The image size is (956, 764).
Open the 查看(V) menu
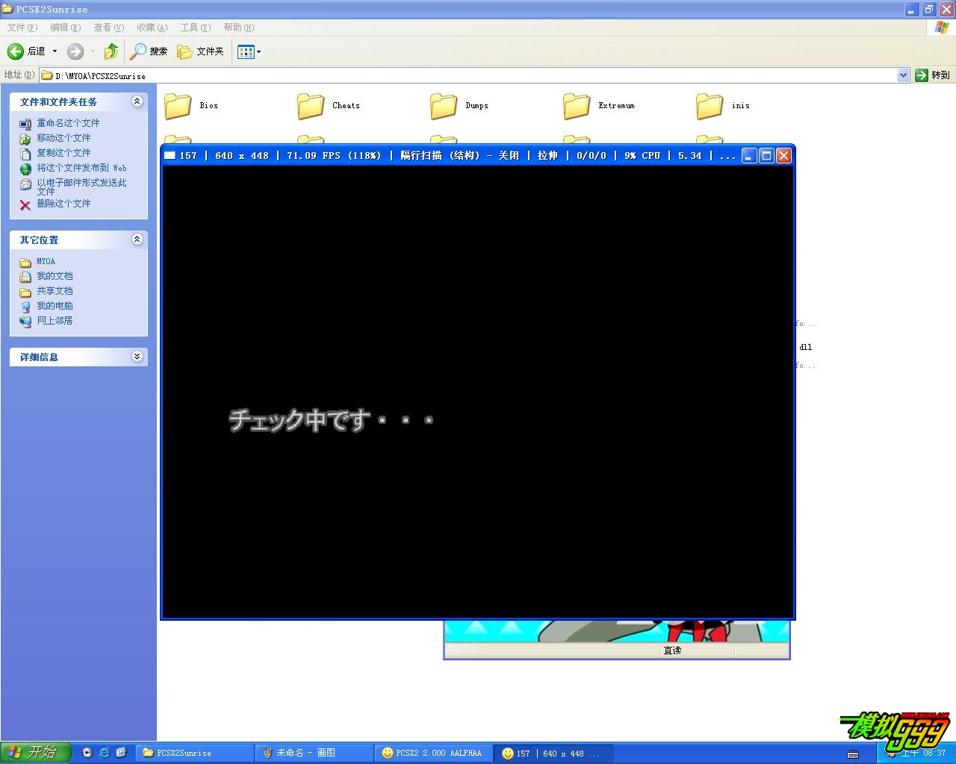pyautogui.click(x=108, y=28)
